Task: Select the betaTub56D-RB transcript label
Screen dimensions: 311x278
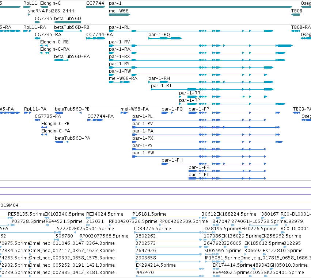Action: (x=72, y=27)
